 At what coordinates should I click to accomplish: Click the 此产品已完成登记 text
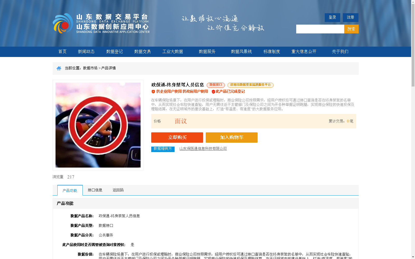230,91
